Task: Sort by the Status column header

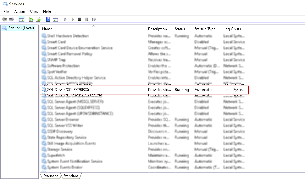Action: 180,29
